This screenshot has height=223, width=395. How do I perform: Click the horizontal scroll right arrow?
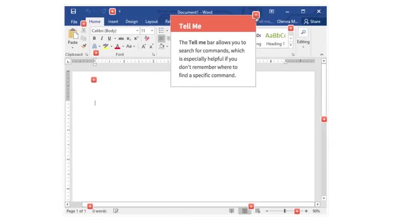click(x=317, y=204)
